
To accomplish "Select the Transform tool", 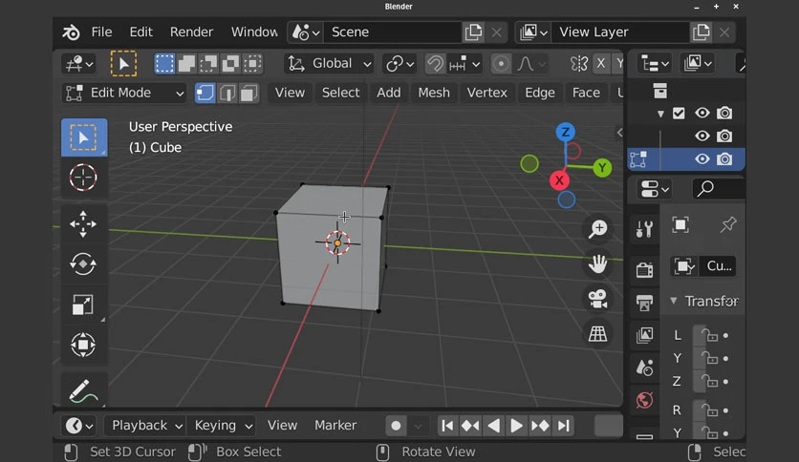I will pyautogui.click(x=83, y=345).
